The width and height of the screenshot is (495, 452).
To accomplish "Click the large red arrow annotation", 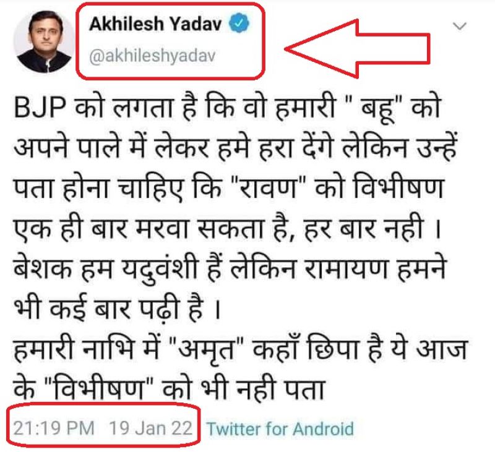I will [x=358, y=48].
